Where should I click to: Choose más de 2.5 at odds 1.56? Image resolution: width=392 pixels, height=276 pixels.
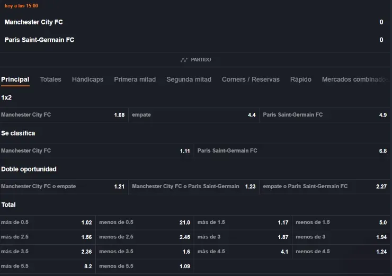click(x=48, y=237)
